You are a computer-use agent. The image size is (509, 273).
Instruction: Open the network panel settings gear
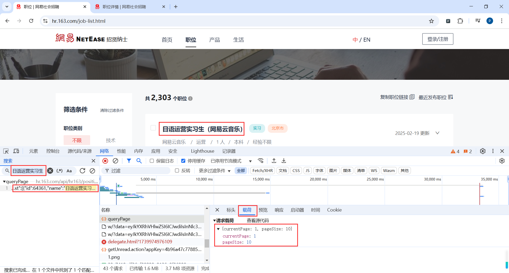coord(502,161)
